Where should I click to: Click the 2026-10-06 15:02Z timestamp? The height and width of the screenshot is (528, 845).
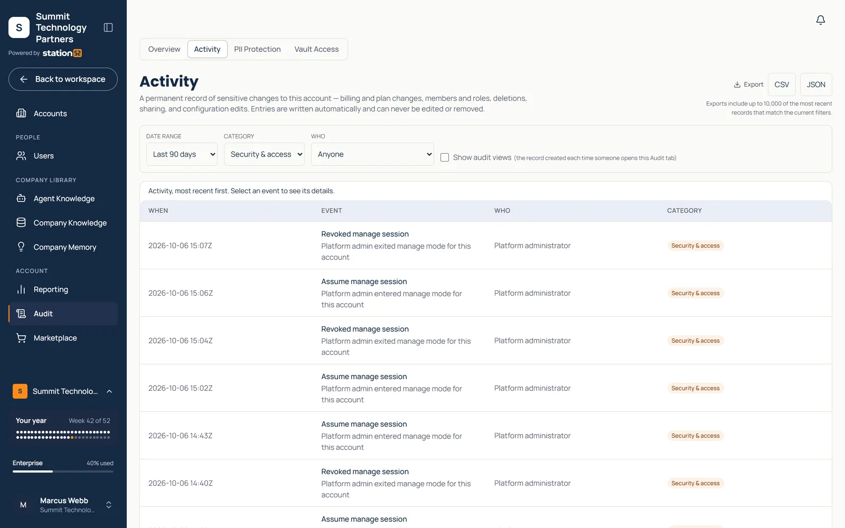click(181, 388)
